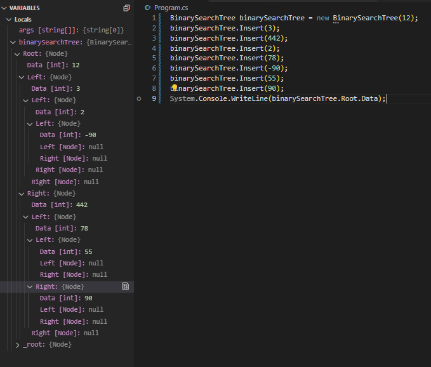The image size is (431, 367).
Task: Collapse the Right node above Data 442
Action: point(22,193)
